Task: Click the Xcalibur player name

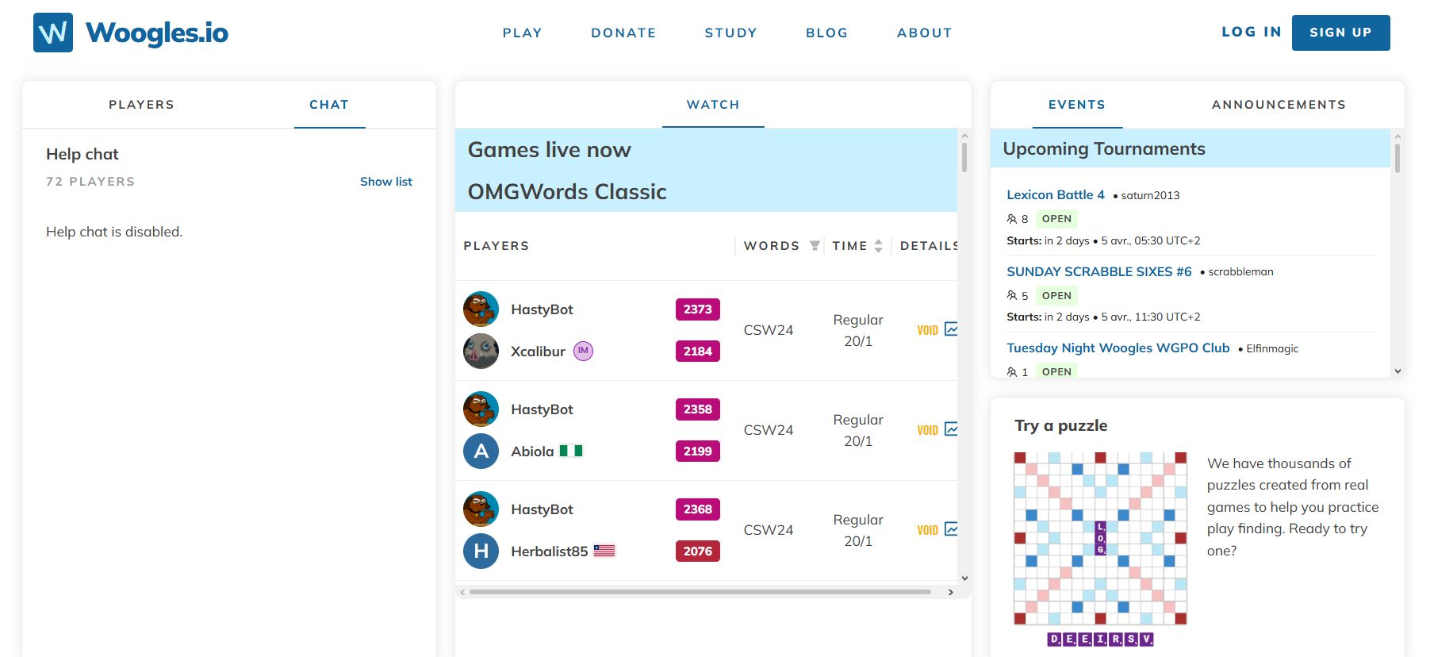Action: tap(538, 352)
